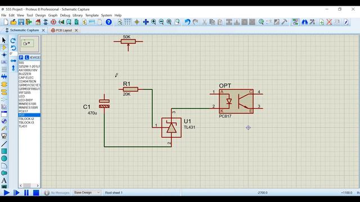The width and height of the screenshot is (360, 202).
Task: Zoom to fit whole sheet icon
Action: pos(169,22)
